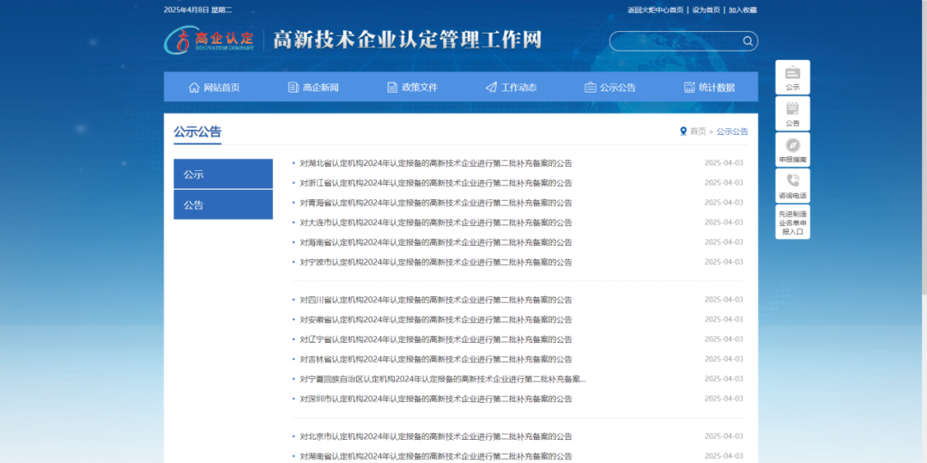The image size is (927, 463).
Task: Click the 返回火炬中心首页 link
Action: click(x=656, y=10)
